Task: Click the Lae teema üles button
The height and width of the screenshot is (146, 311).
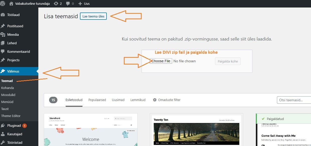Action: (x=93, y=16)
